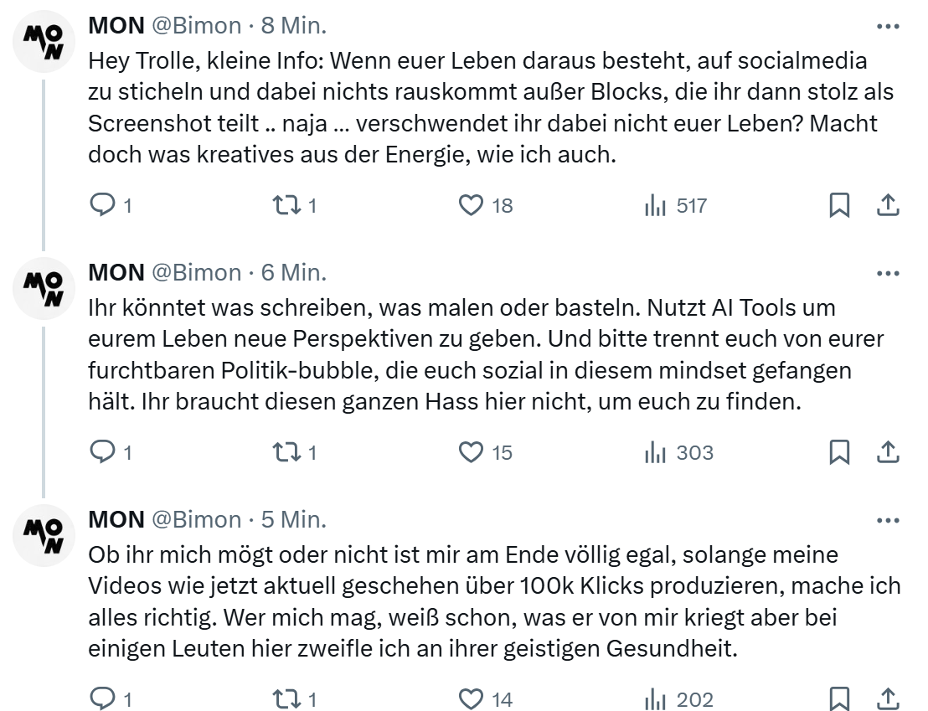
Task: Like the tweet with 15 likes
Action: (x=472, y=453)
